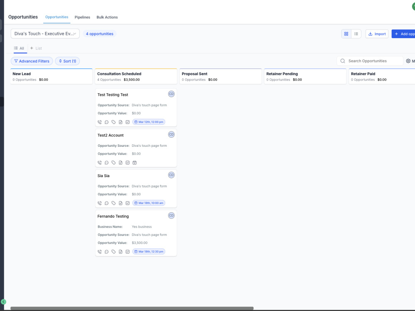Viewport: 415px width, 311px height.
Task: Click phone icon on Test2 Account card
Action: (100, 163)
